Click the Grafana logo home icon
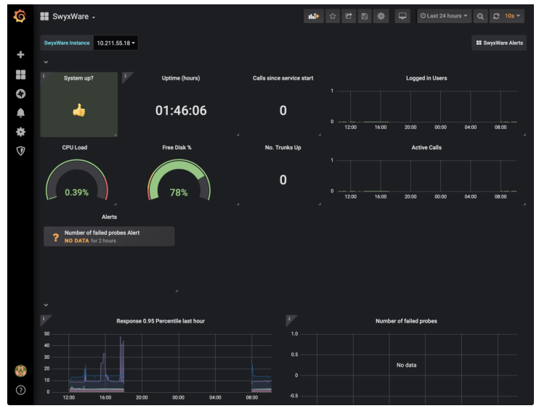The height and width of the screenshot is (411, 539). tap(20, 16)
